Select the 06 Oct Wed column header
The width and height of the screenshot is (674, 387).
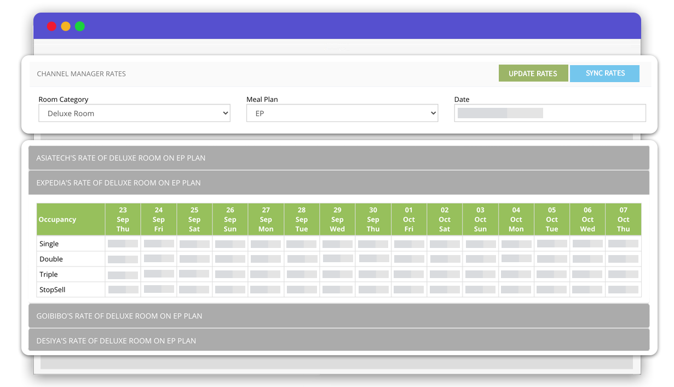[587, 220]
